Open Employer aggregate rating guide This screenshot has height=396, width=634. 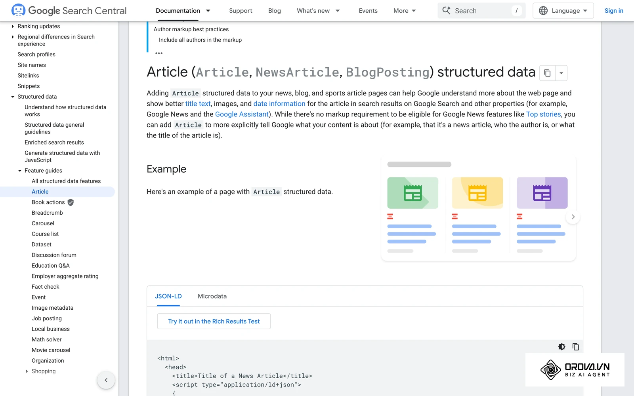click(x=65, y=276)
